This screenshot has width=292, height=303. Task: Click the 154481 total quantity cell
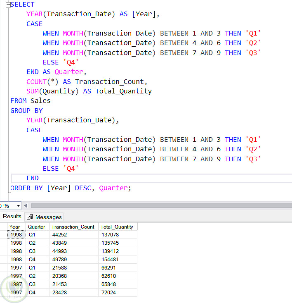click(118, 260)
